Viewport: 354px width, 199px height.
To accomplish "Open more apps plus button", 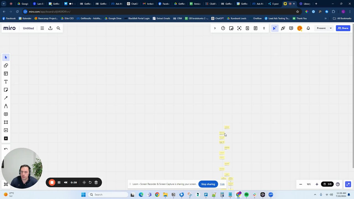I will click(6, 138).
